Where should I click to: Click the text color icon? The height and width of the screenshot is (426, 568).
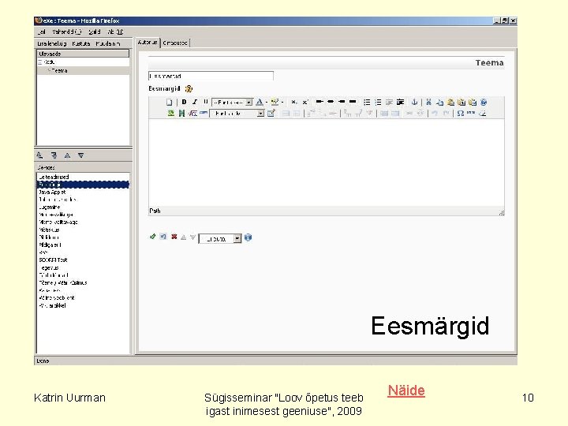260,103
